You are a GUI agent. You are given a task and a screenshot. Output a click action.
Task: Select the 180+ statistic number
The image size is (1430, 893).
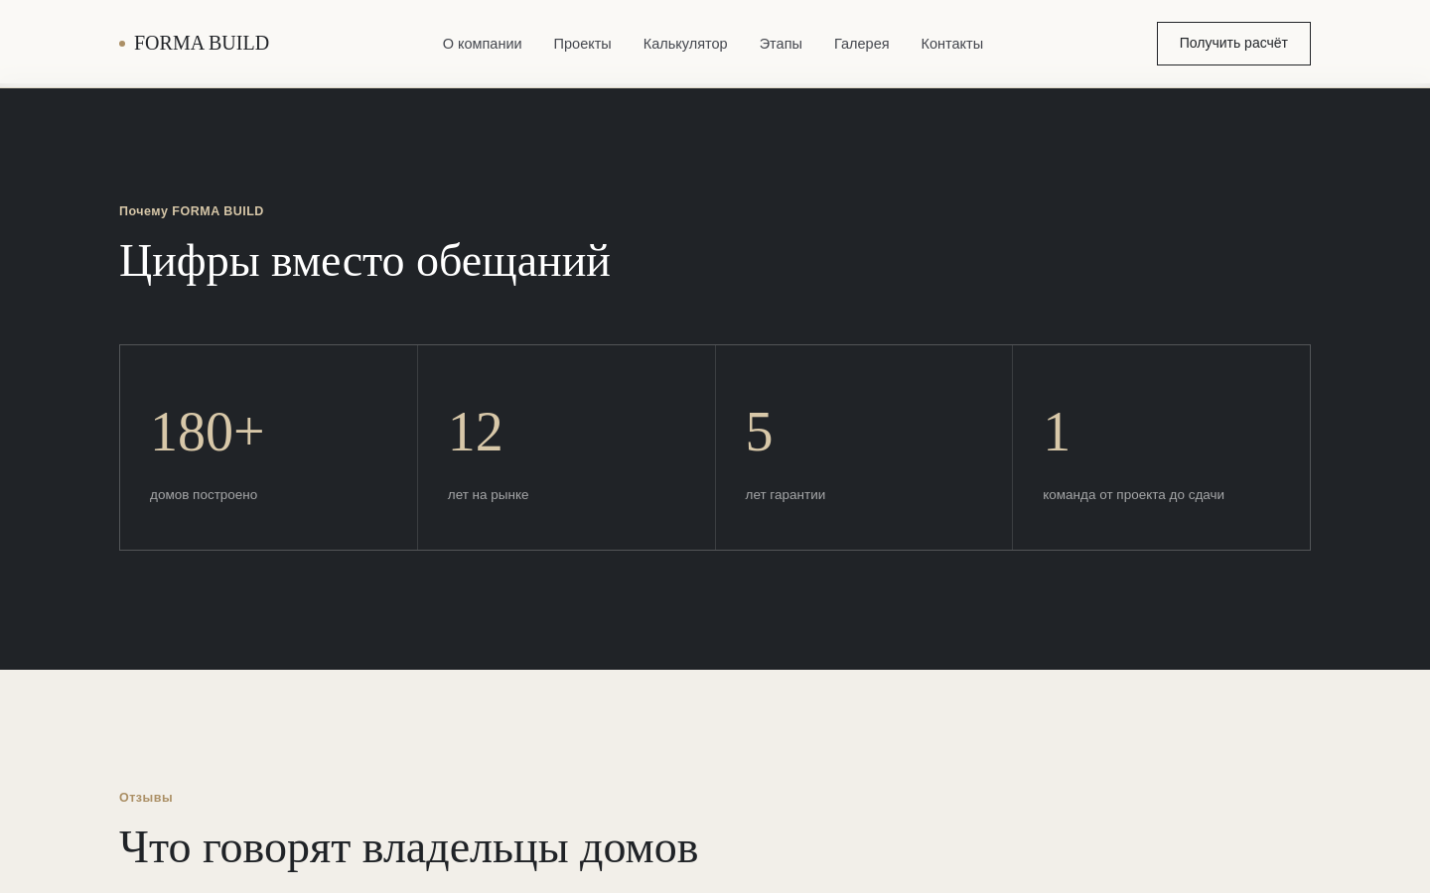(x=208, y=433)
